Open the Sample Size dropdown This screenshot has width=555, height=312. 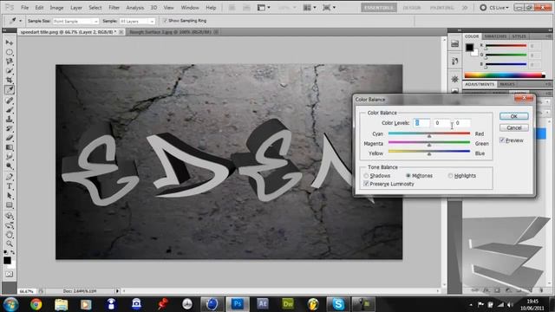click(x=75, y=21)
